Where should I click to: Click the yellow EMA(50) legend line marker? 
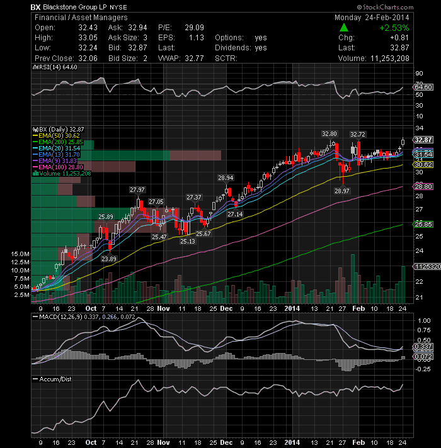click(35, 136)
